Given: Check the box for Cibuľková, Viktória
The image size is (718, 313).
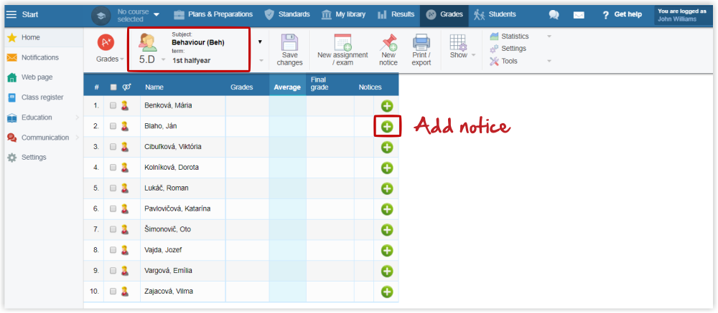Looking at the screenshot, I should coord(113,147).
